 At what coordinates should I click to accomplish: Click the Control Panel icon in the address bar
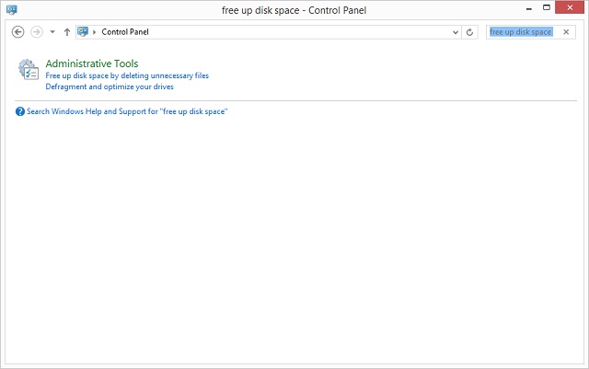[83, 31]
